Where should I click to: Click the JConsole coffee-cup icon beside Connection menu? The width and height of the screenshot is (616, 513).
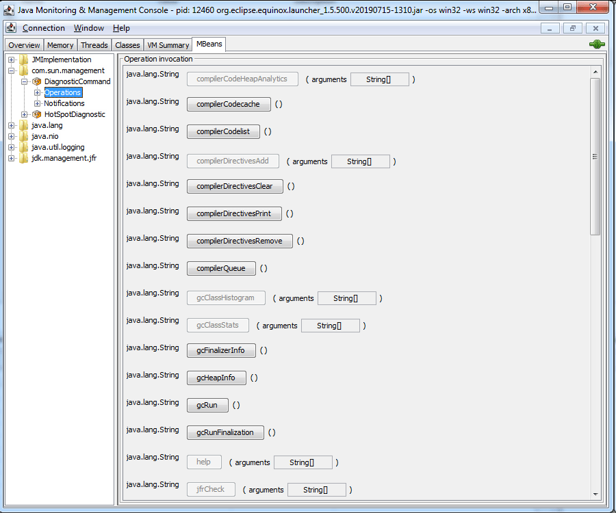tap(10, 28)
